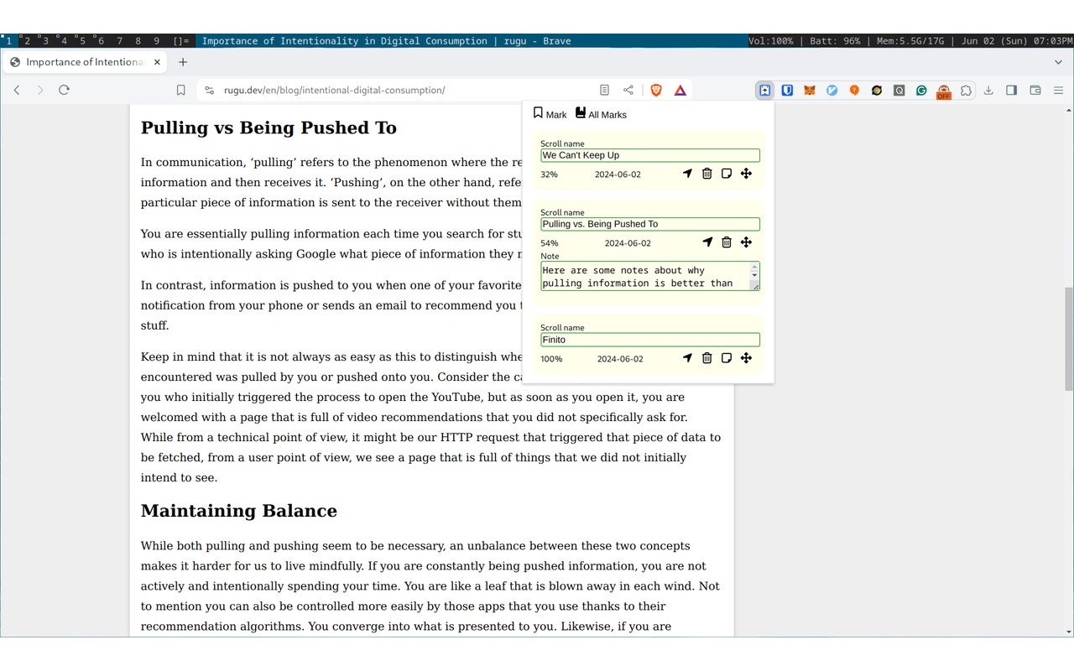Open a new tab
Image resolution: width=1074 pixels, height=671 pixels.
tap(183, 62)
